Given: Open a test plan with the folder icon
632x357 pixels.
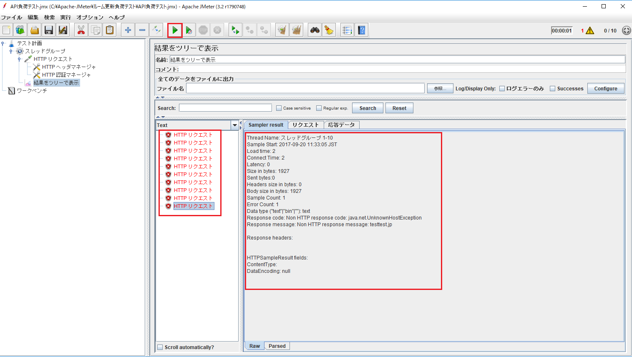Looking at the screenshot, I should pyautogui.click(x=34, y=30).
